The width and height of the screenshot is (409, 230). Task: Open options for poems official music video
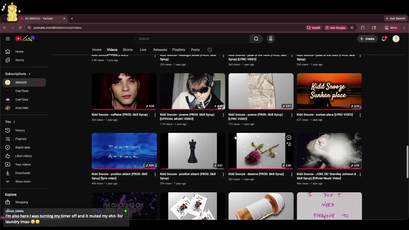(x=223, y=115)
